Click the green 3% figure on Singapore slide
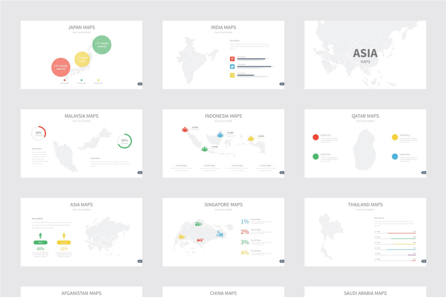446x297 pixels. pos(245,242)
